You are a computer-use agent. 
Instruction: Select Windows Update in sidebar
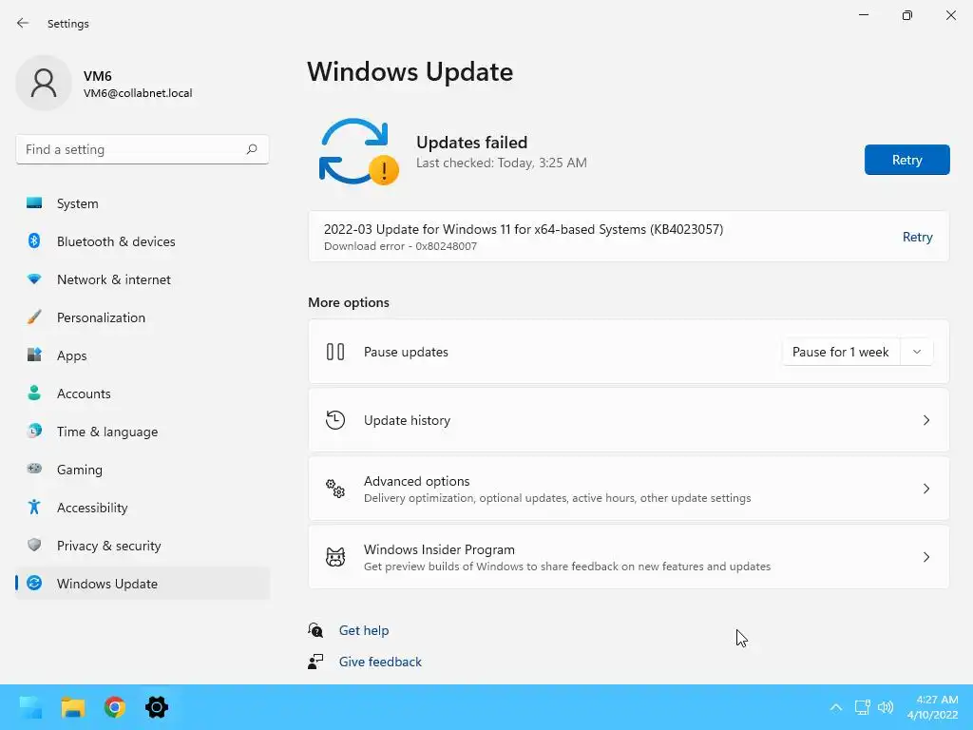point(143,583)
